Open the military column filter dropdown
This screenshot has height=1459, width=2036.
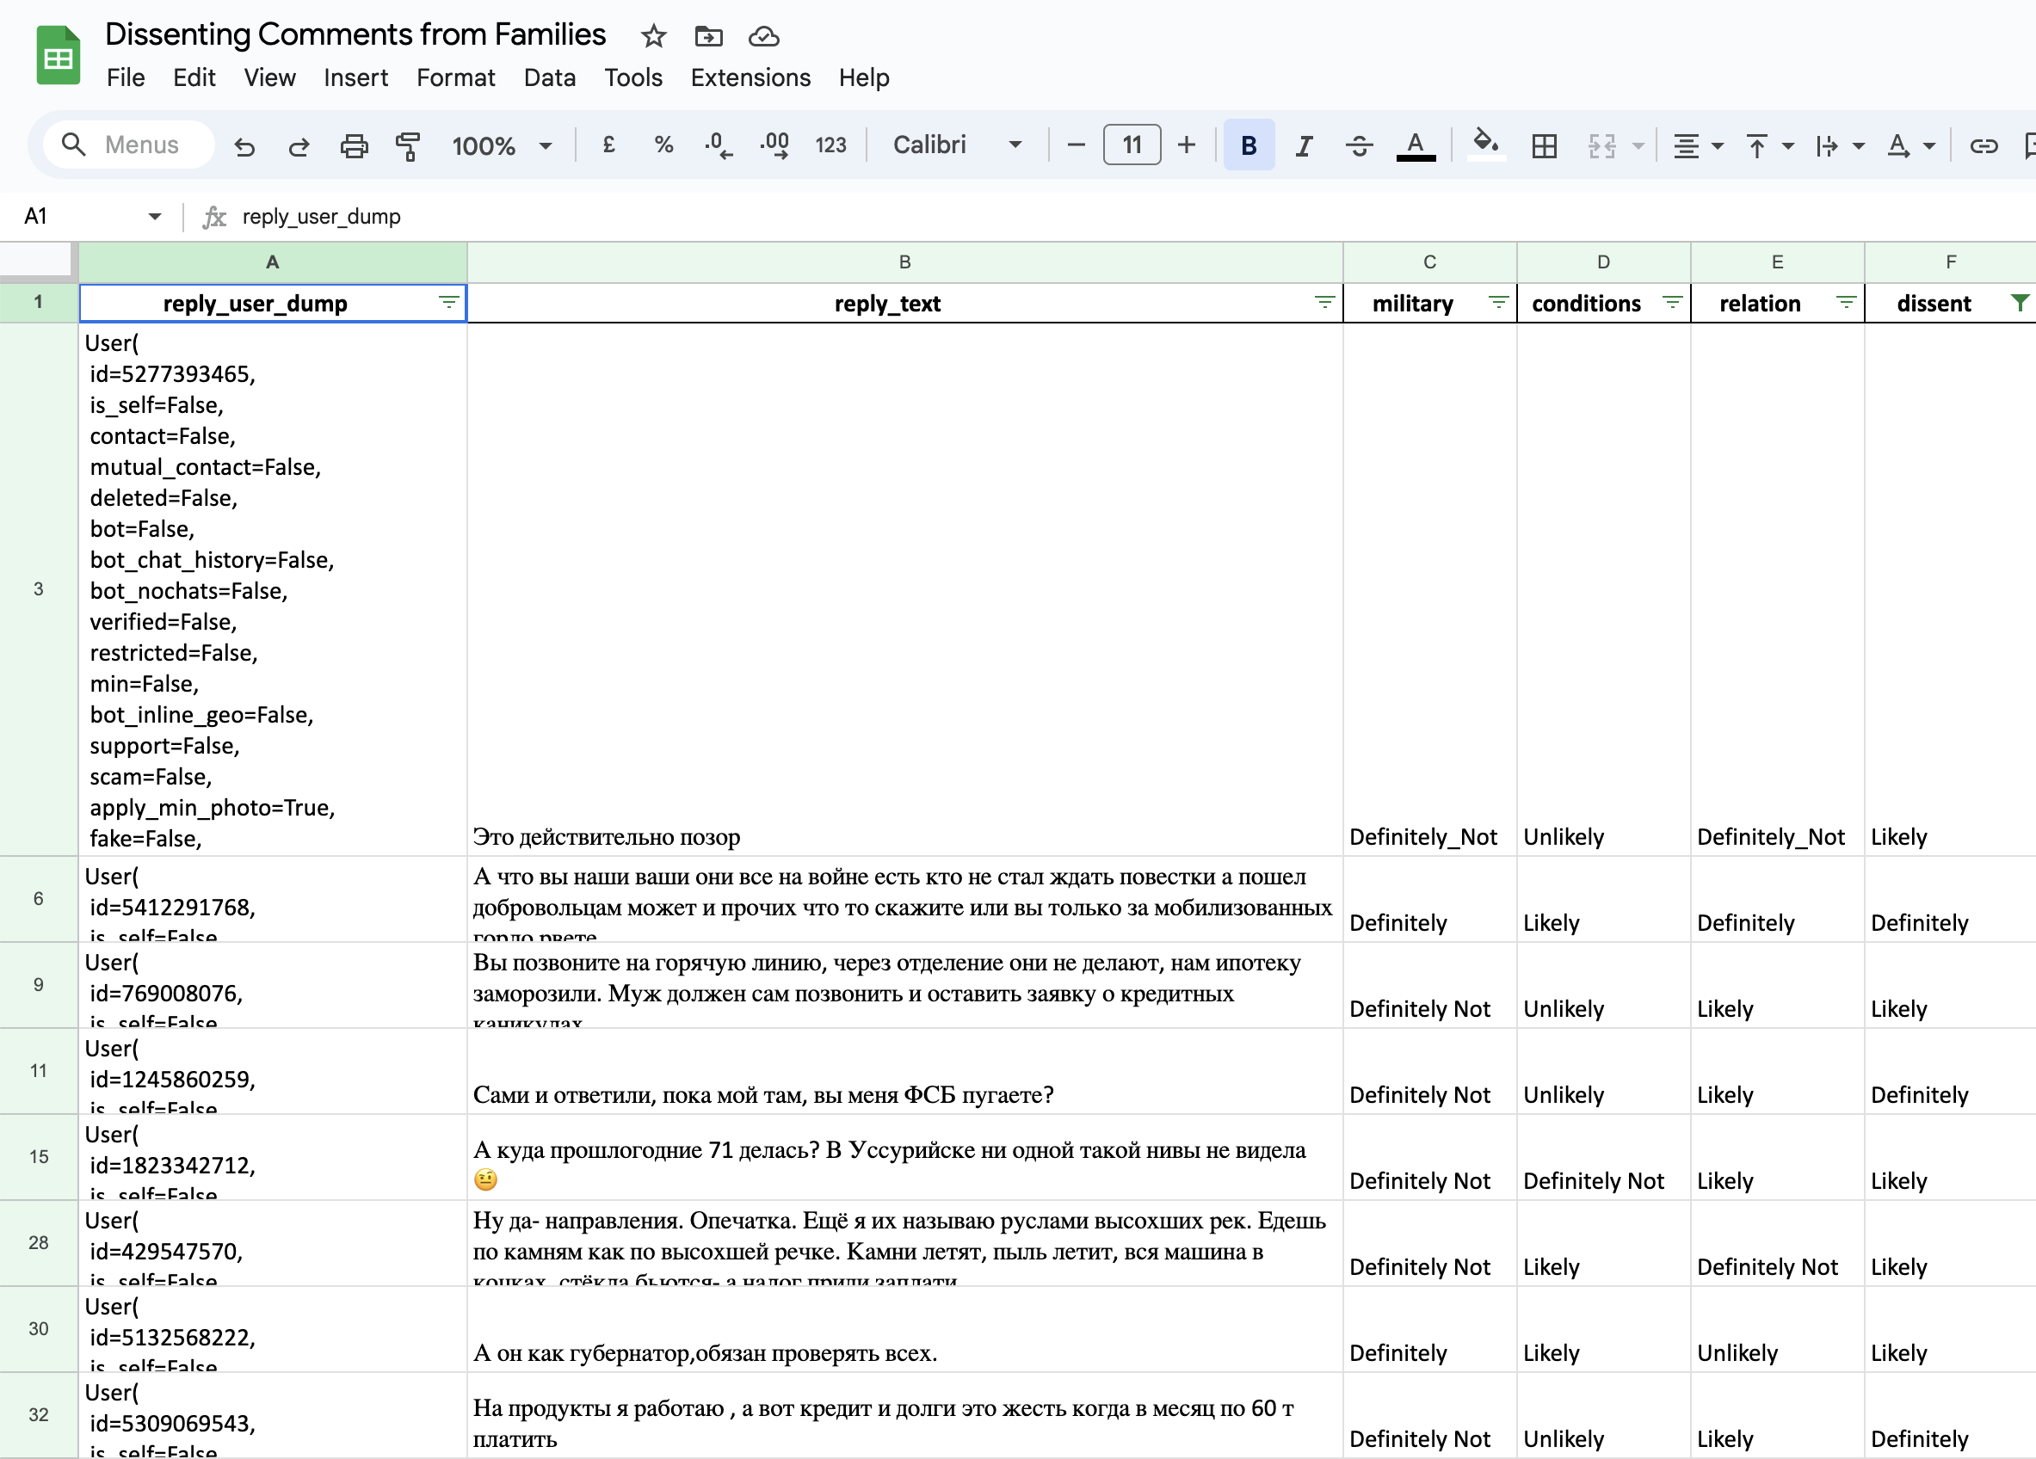point(1497,304)
